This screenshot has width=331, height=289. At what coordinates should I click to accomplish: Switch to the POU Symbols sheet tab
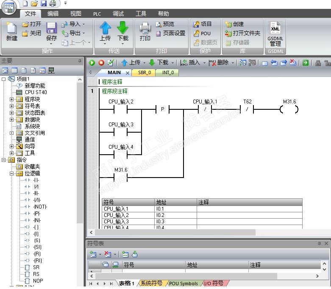click(x=184, y=283)
